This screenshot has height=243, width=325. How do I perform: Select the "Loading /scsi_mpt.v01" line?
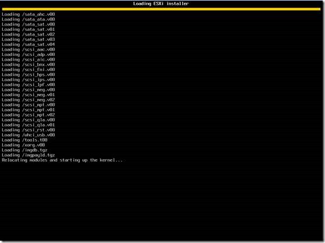tap(29, 110)
